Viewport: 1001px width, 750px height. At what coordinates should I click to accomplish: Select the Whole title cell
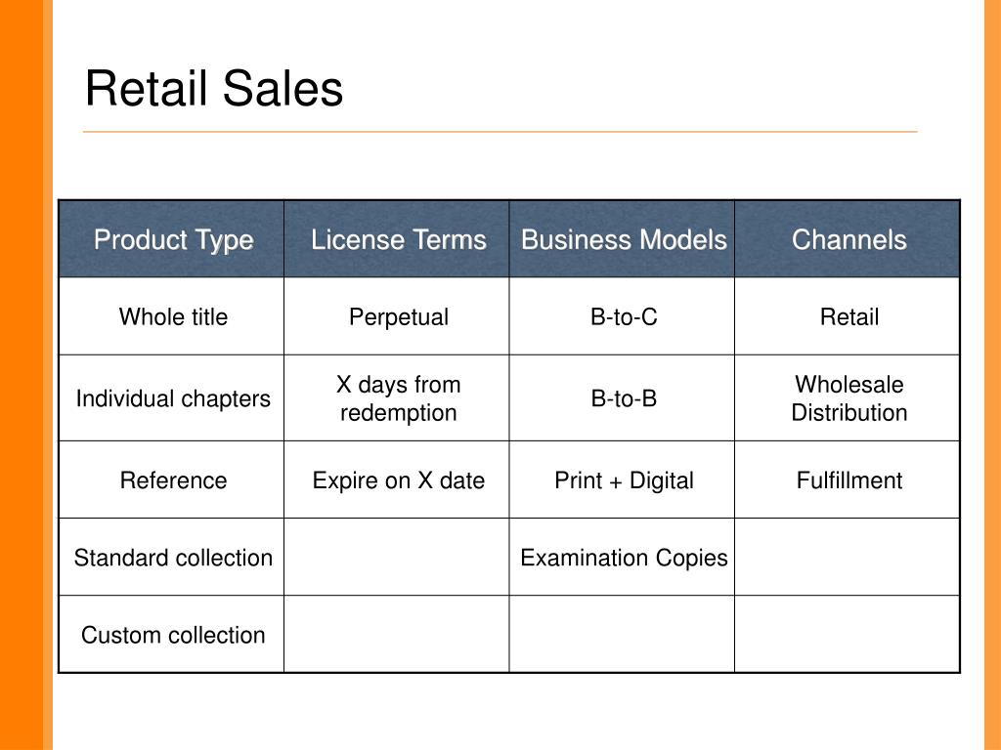point(171,316)
